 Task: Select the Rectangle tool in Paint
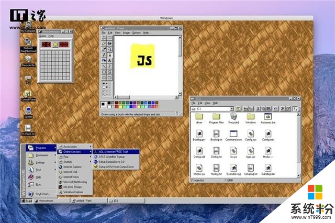tap(104, 72)
